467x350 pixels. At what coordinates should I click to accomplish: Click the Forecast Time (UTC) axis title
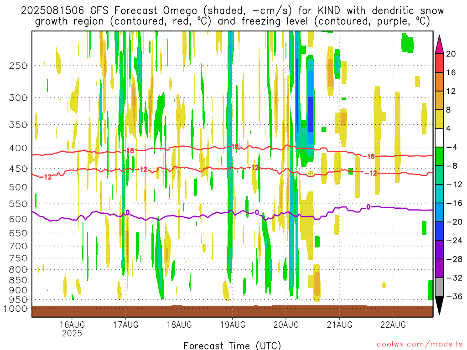point(232,345)
